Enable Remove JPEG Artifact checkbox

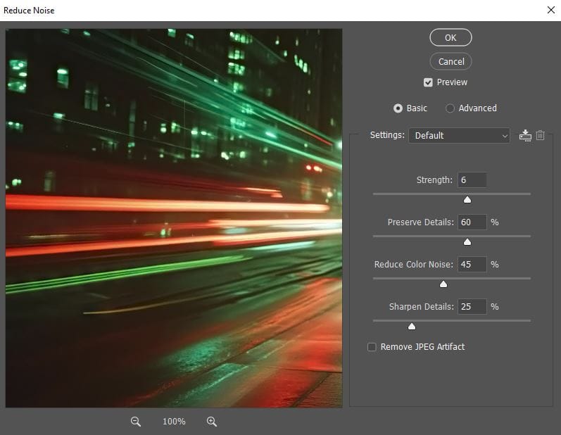click(x=372, y=347)
